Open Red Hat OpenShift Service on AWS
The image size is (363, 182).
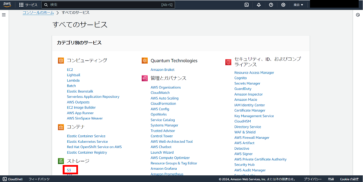pyautogui.click(x=94, y=147)
